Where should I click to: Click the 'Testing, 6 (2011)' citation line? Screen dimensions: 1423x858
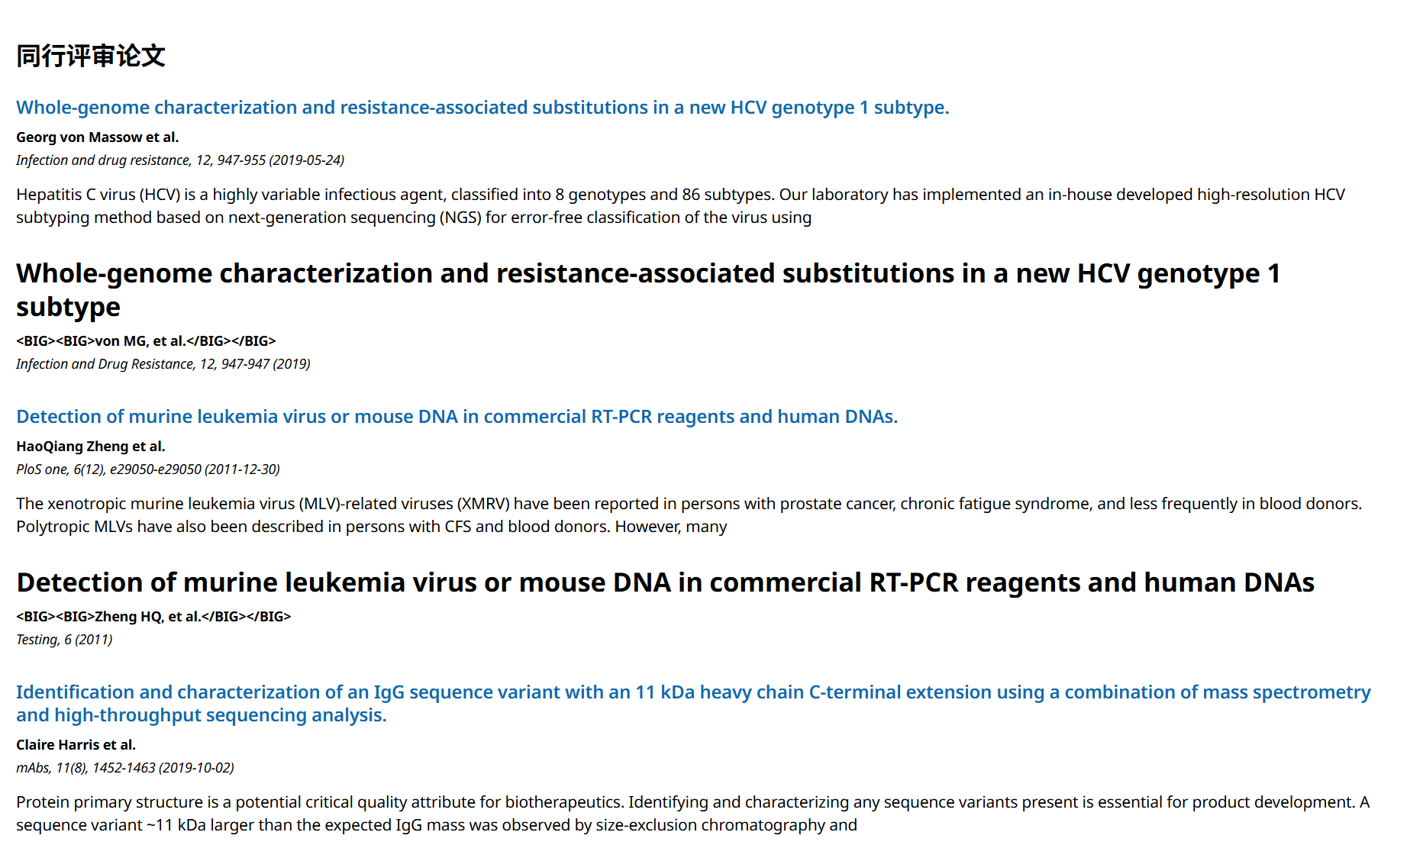tap(64, 640)
